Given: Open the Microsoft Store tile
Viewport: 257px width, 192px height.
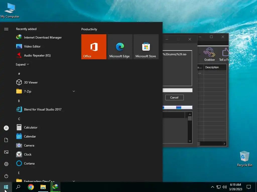Looking at the screenshot, I should point(146,47).
